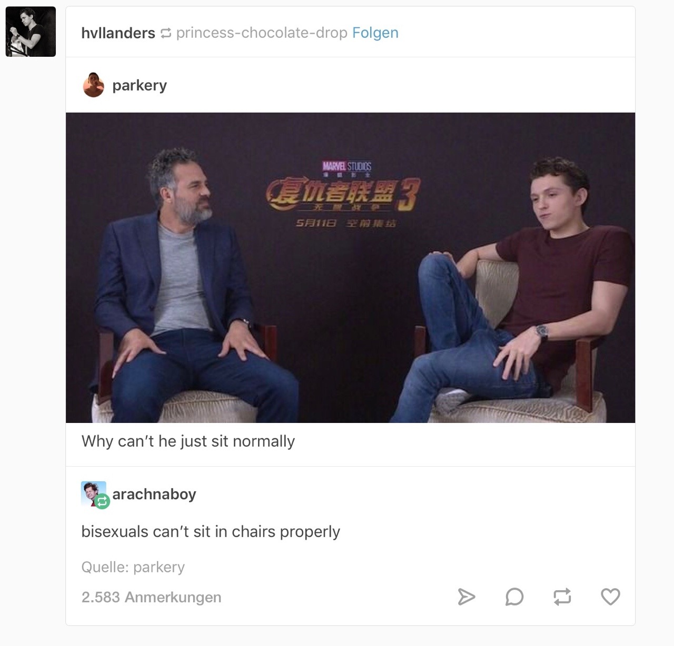Open the princess-chocolate-drop blog link
This screenshot has width=674, height=646.
(x=262, y=33)
